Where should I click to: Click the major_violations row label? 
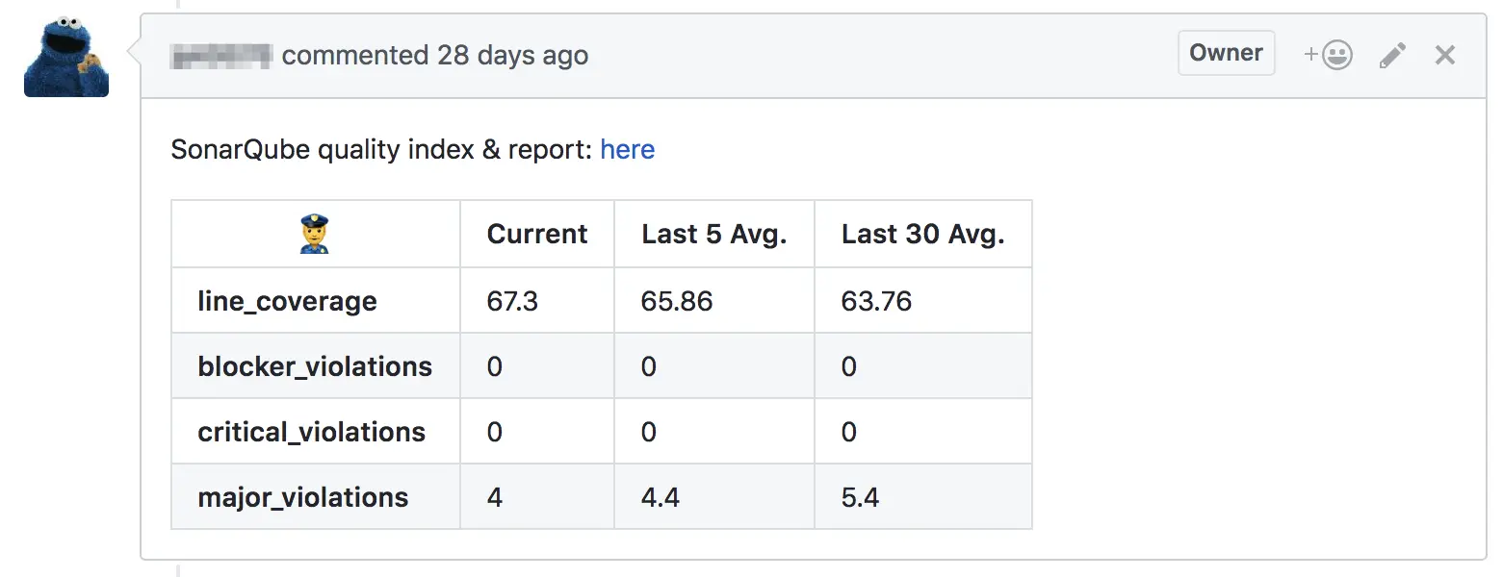click(303, 498)
